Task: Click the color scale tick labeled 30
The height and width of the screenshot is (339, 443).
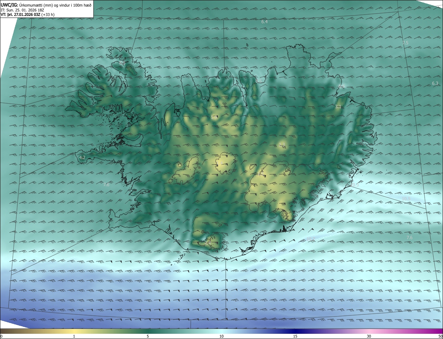Action: coord(369,336)
